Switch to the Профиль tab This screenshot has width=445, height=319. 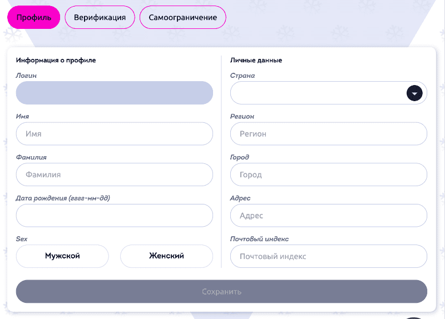pos(33,17)
